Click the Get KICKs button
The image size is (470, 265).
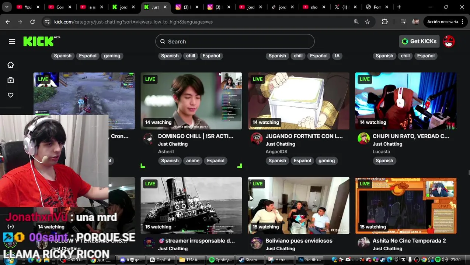(419, 41)
